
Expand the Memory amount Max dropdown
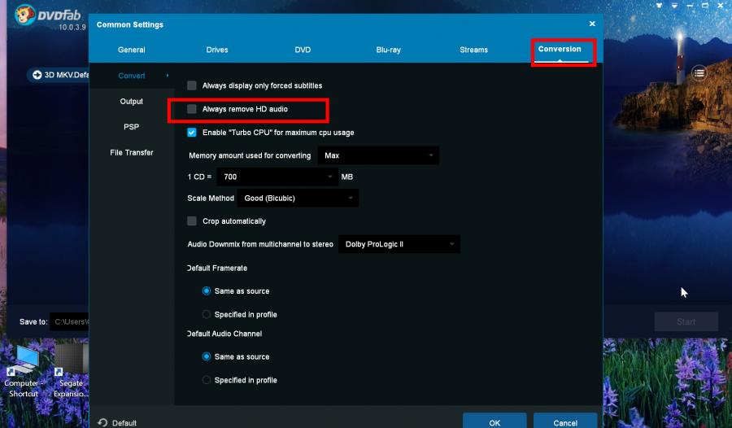[x=378, y=155]
